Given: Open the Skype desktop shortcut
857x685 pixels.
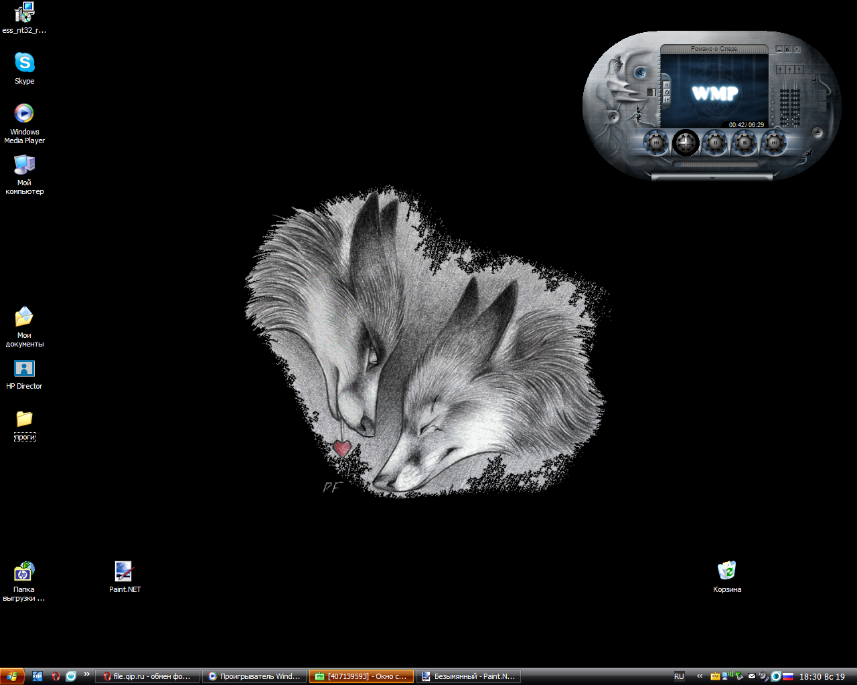Looking at the screenshot, I should 25,63.
